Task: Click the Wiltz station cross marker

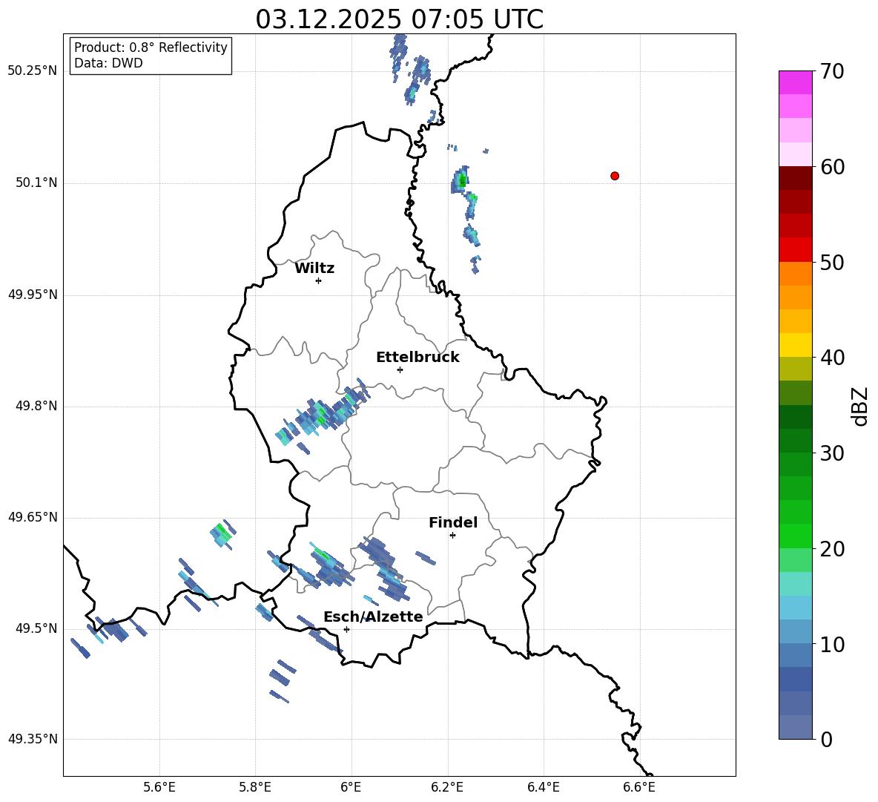Action: coord(319,280)
